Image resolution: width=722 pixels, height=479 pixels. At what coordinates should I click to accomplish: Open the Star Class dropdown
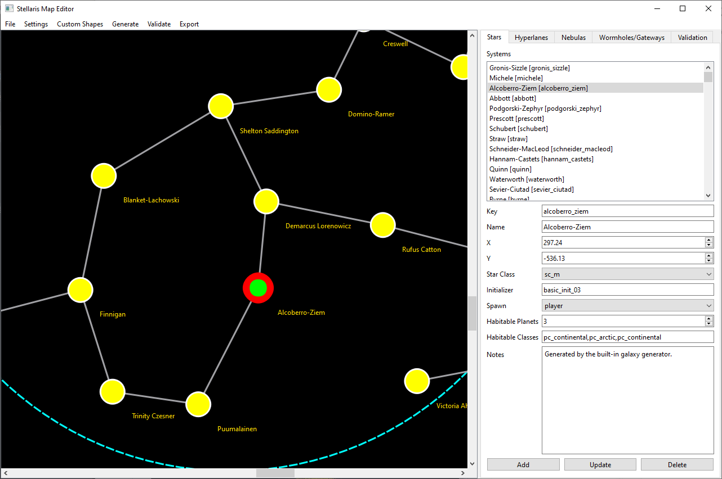[627, 274]
